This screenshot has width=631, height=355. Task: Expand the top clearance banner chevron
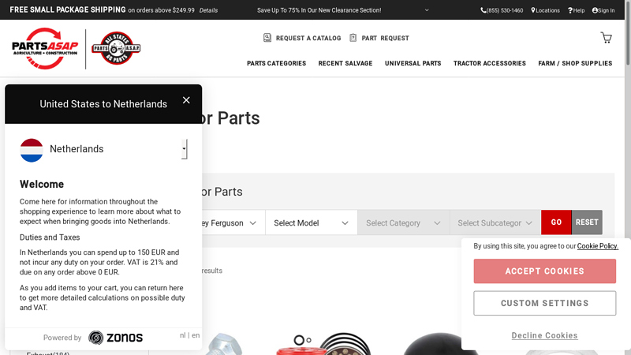tap(427, 10)
